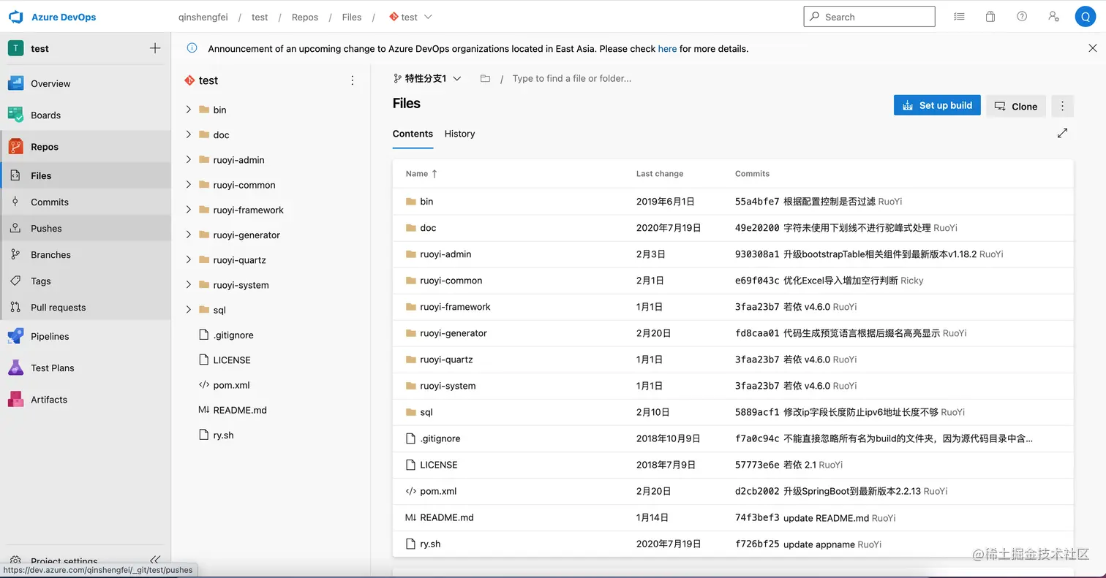This screenshot has height=578, width=1106.
Task: Open the user settings icon in header
Action: [1053, 17]
